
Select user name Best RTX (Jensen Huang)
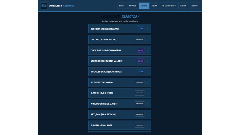tap(105, 29)
